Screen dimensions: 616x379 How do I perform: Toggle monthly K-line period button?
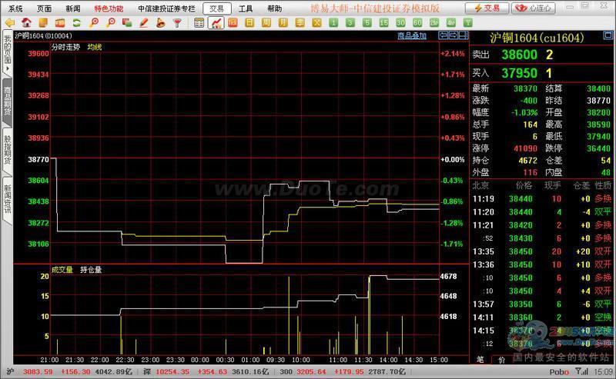283,22
